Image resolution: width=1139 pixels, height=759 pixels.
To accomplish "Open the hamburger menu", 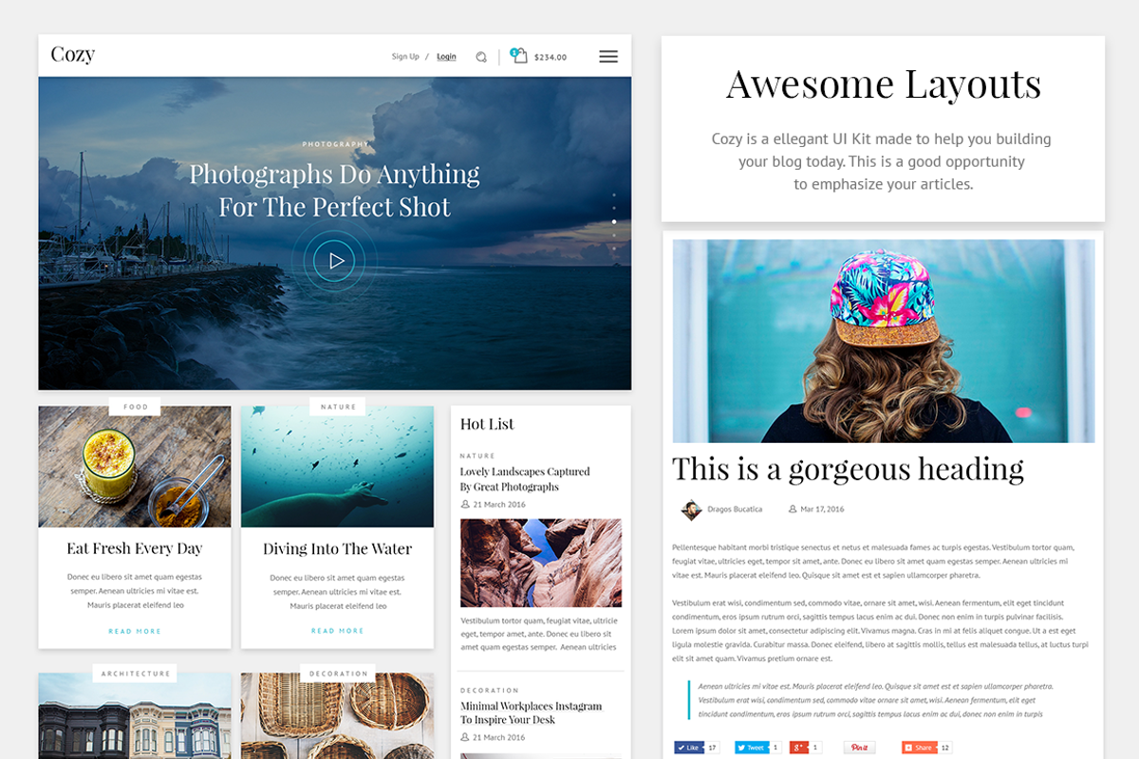I will (x=608, y=57).
